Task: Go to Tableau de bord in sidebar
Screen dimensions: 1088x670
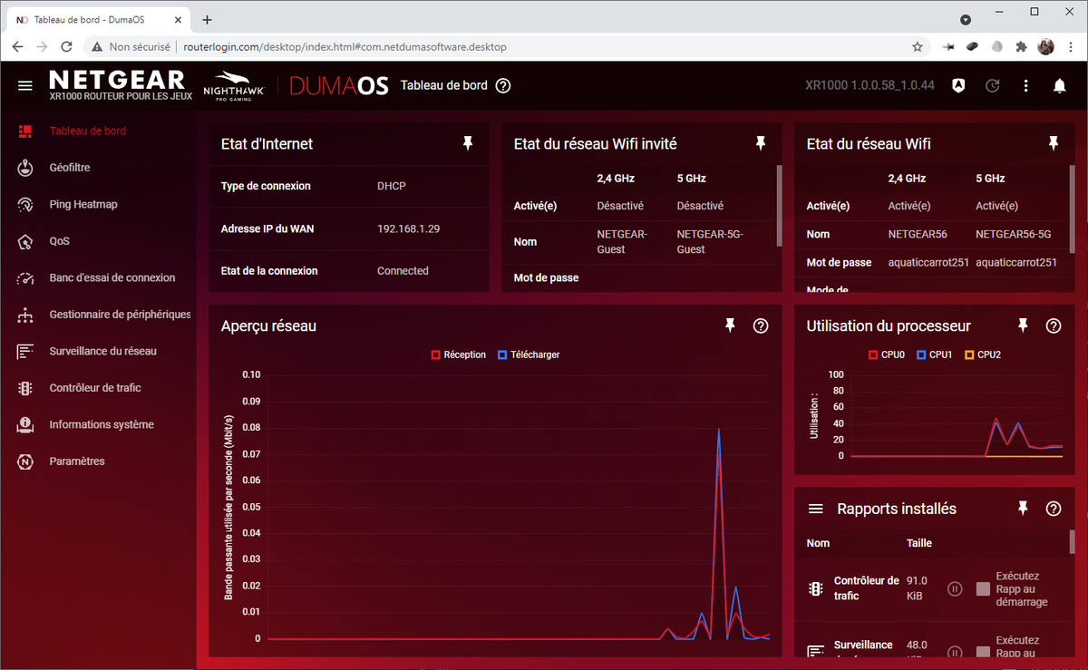Action: 88,131
